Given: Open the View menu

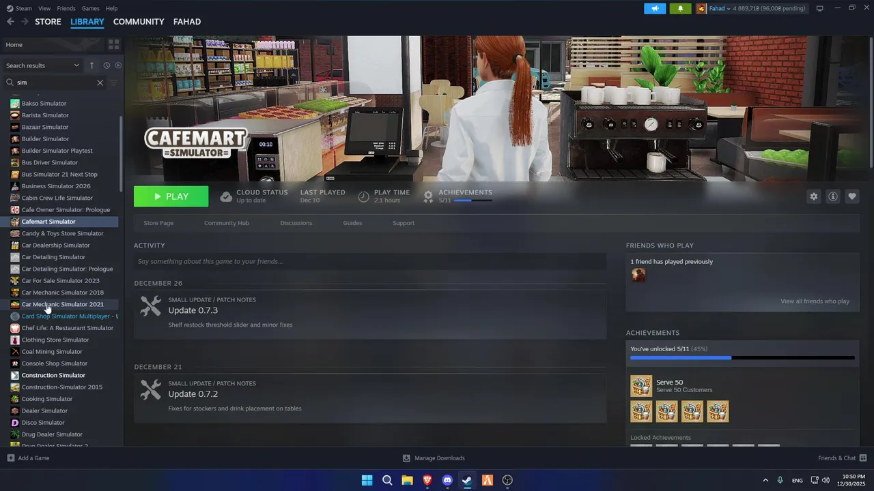Looking at the screenshot, I should point(44,8).
